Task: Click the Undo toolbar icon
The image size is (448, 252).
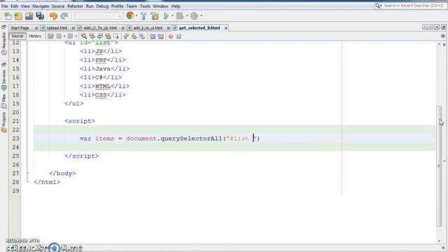Action: click(x=53, y=16)
